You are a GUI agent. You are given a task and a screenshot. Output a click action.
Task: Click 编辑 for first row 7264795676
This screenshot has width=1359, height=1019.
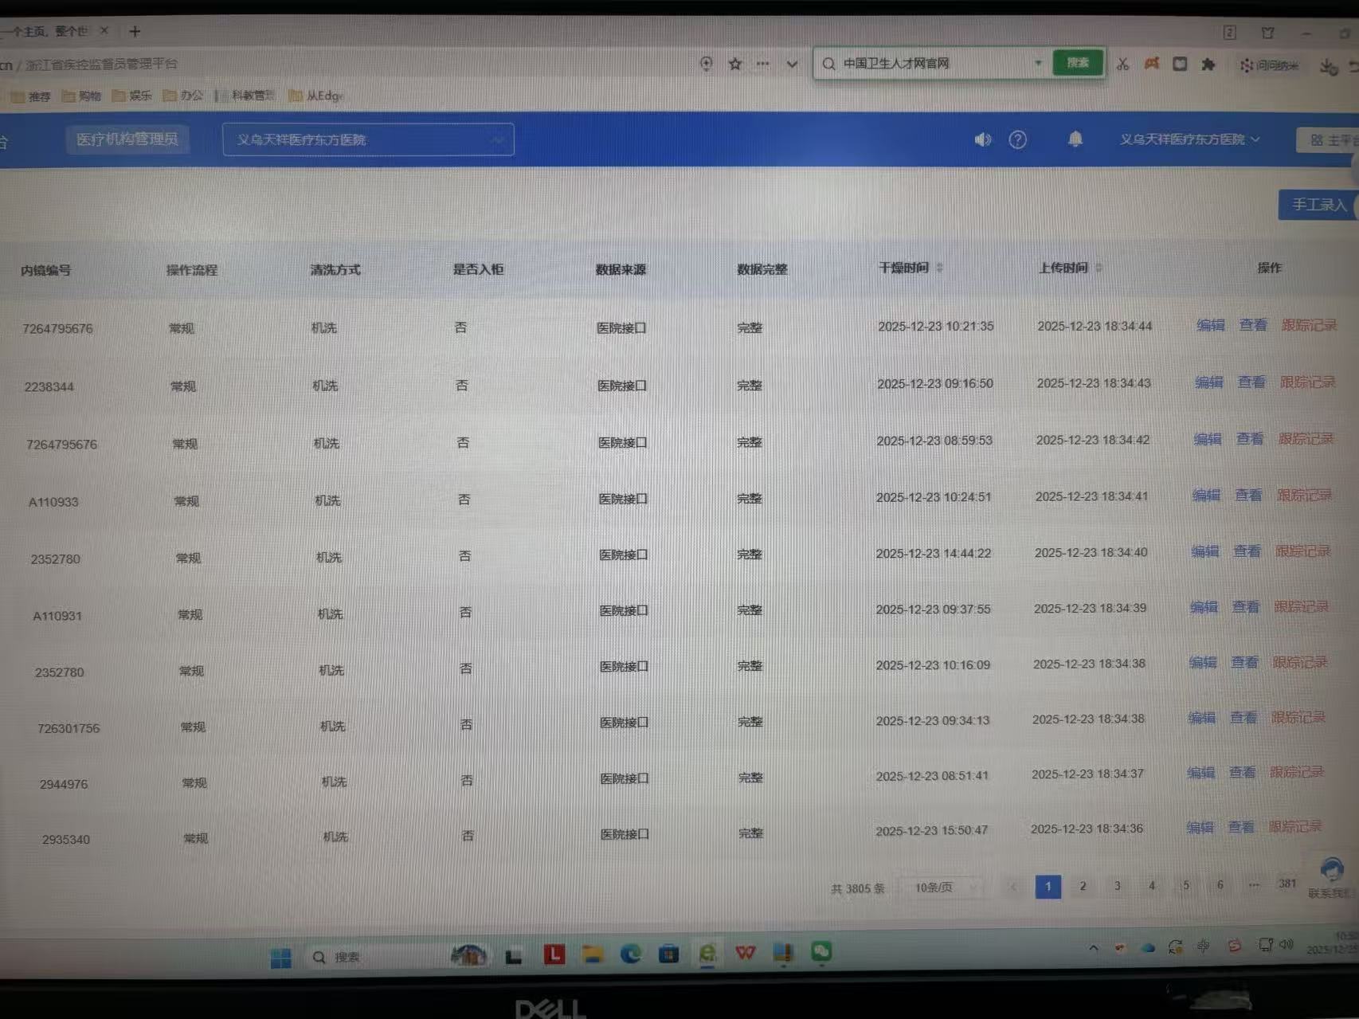point(1211,325)
